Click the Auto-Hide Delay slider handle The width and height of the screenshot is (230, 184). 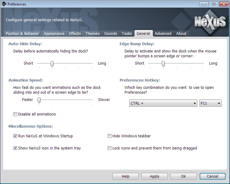pos(52,64)
